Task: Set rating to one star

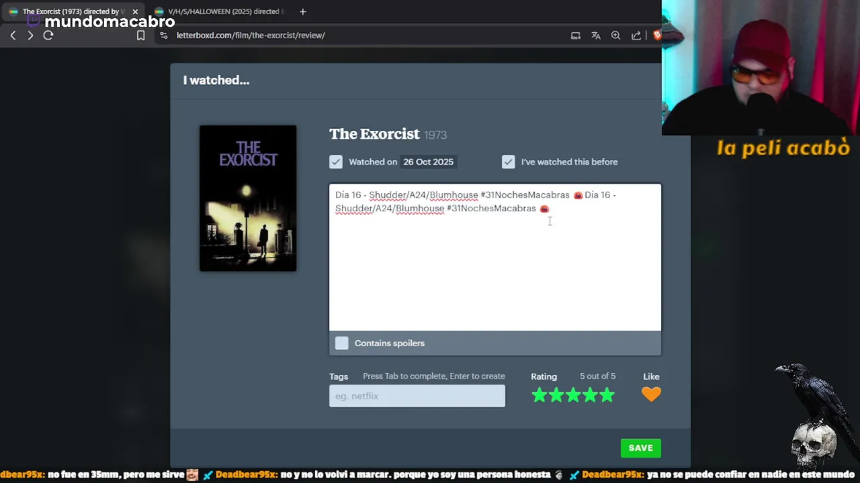Action: point(539,395)
